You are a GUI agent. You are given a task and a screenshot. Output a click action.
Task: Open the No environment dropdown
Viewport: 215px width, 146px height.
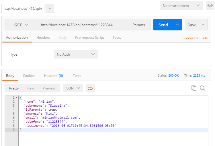pos(181,5)
